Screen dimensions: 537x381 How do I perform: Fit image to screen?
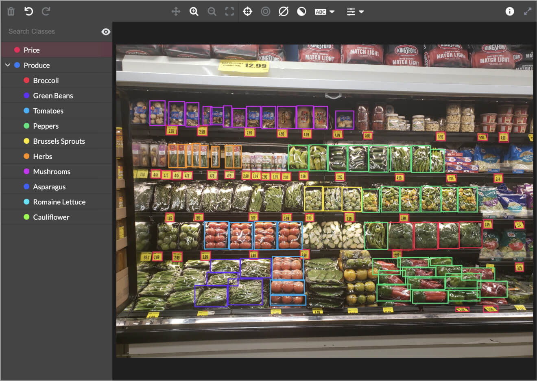coord(230,11)
